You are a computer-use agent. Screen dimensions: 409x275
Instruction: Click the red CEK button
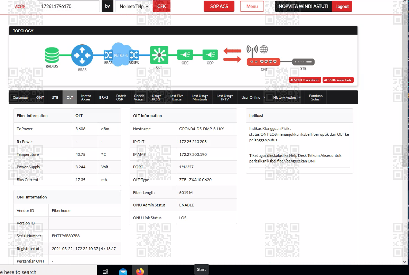pyautogui.click(x=161, y=6)
